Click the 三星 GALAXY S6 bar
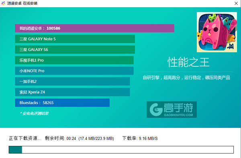 [x=75, y=49]
